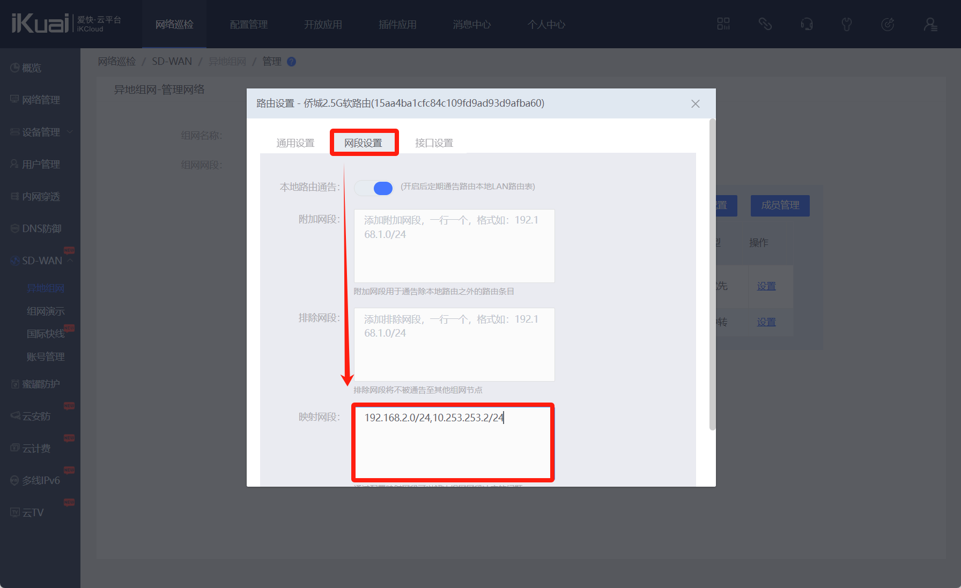The image size is (961, 588).
Task: Open the 网段设置 tab
Action: pyautogui.click(x=364, y=143)
